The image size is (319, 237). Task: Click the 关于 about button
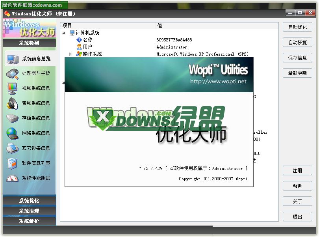[297, 201]
